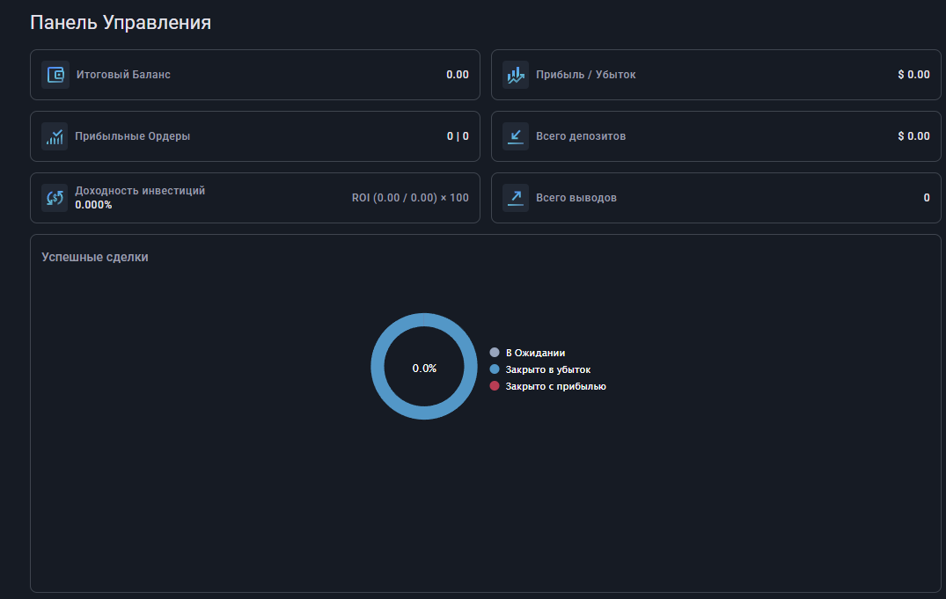Click the Прибыльные Ордеры bar chart icon
The image size is (946, 599).
point(55,136)
